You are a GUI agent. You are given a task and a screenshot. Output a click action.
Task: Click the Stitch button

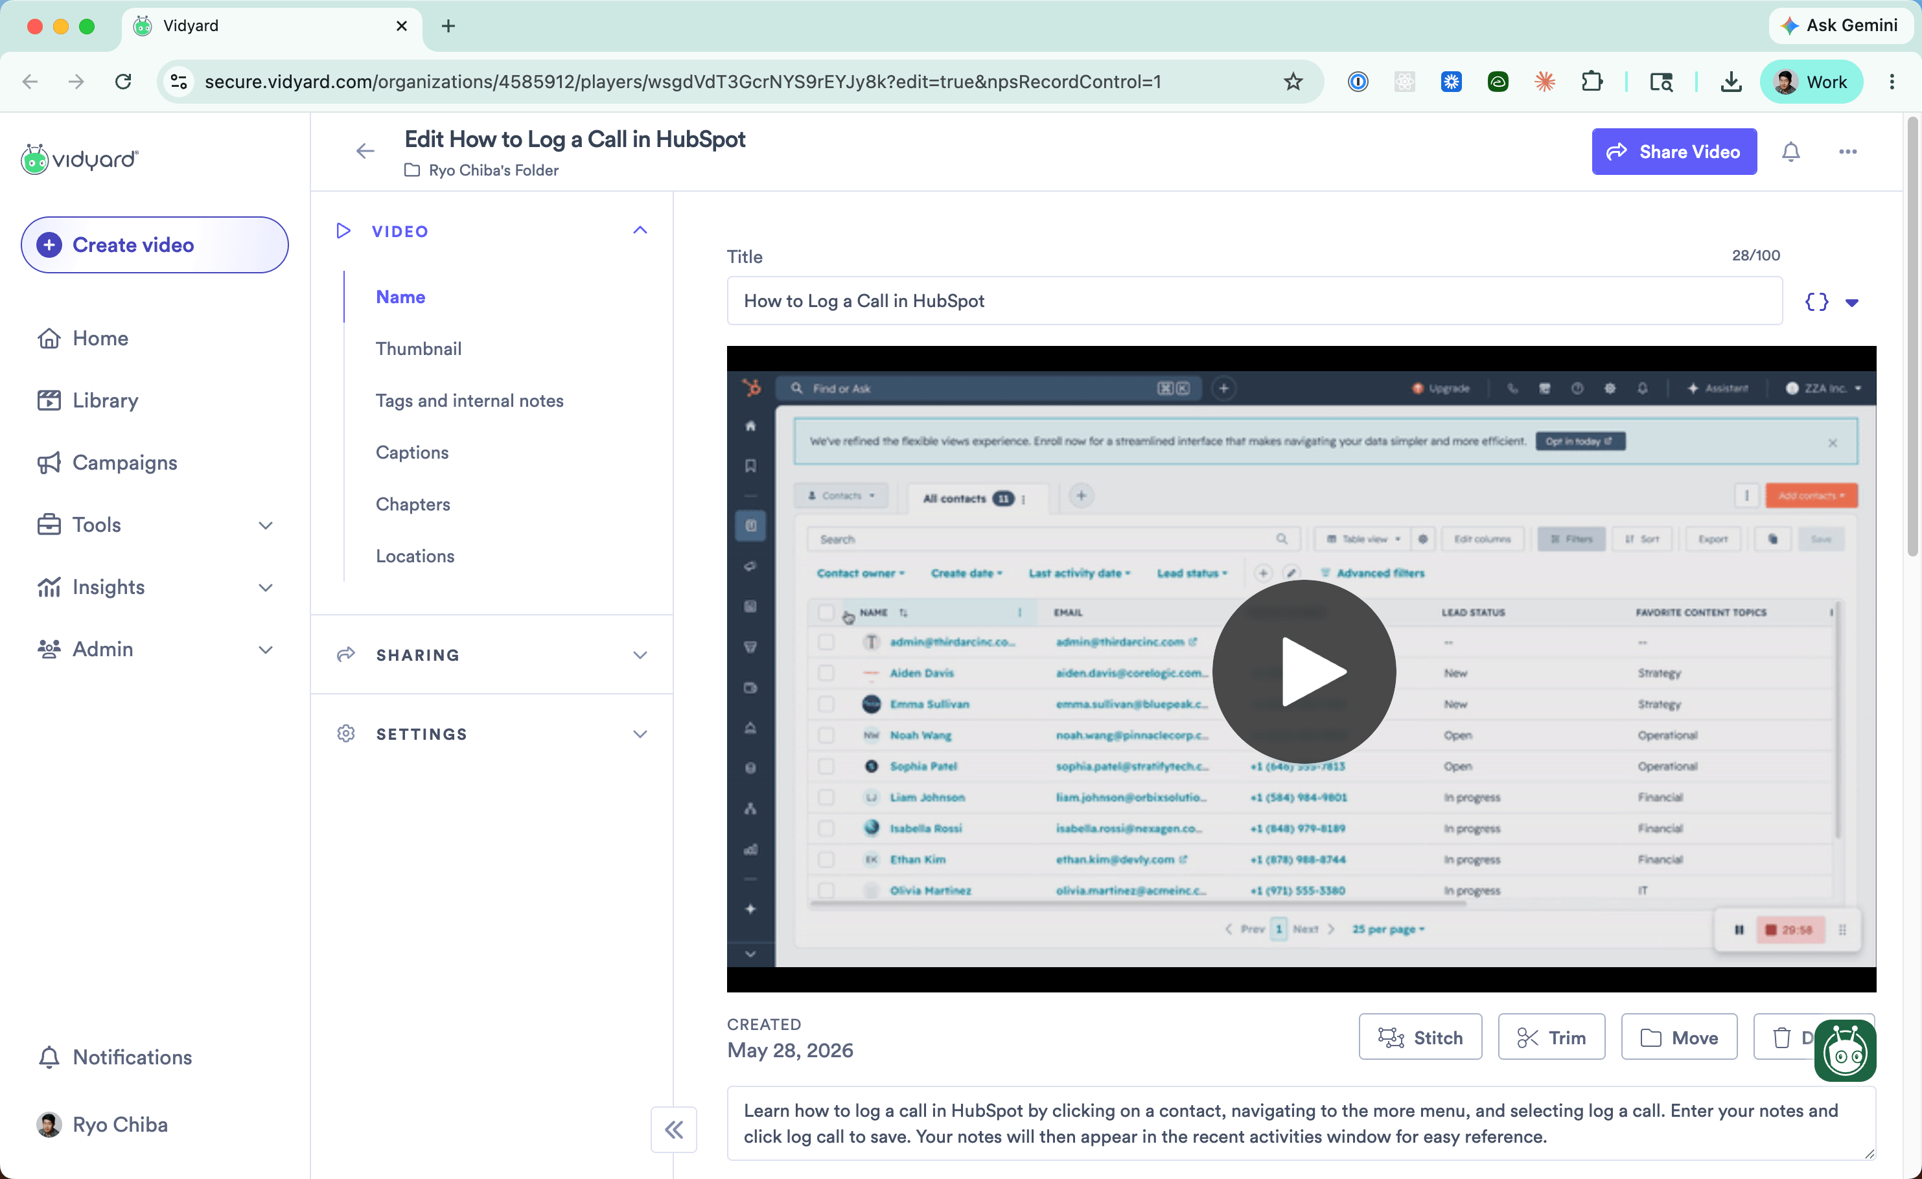1420,1038
